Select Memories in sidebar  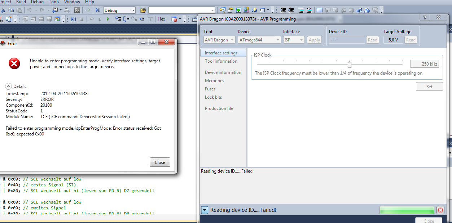pos(215,81)
